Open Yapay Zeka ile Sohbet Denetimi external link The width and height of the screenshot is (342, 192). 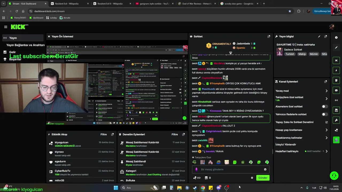pos(327,122)
